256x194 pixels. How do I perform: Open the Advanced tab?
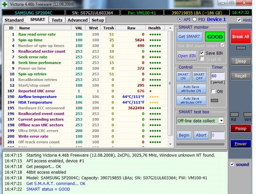pyautogui.click(x=77, y=20)
